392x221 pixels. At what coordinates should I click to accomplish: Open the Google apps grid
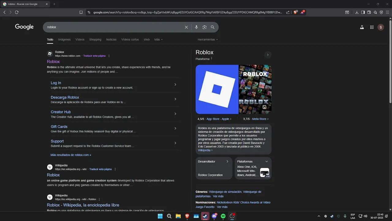coord(372,27)
